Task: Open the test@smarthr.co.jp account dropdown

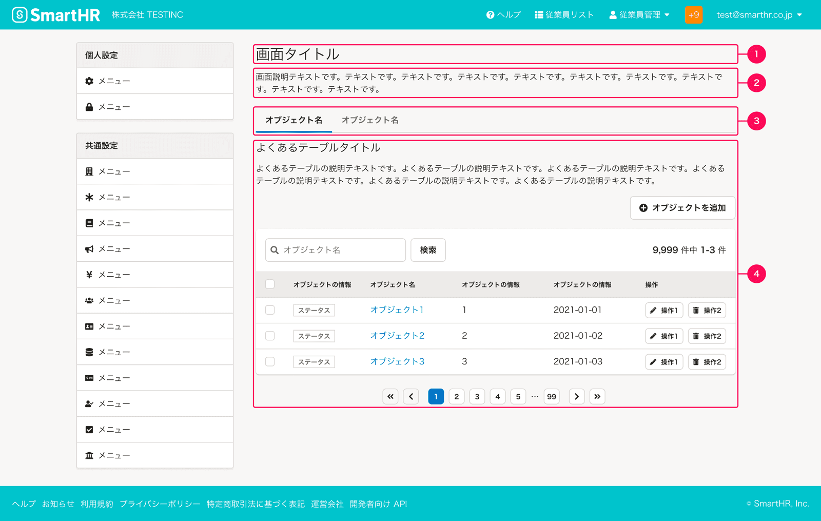Action: [x=759, y=15]
